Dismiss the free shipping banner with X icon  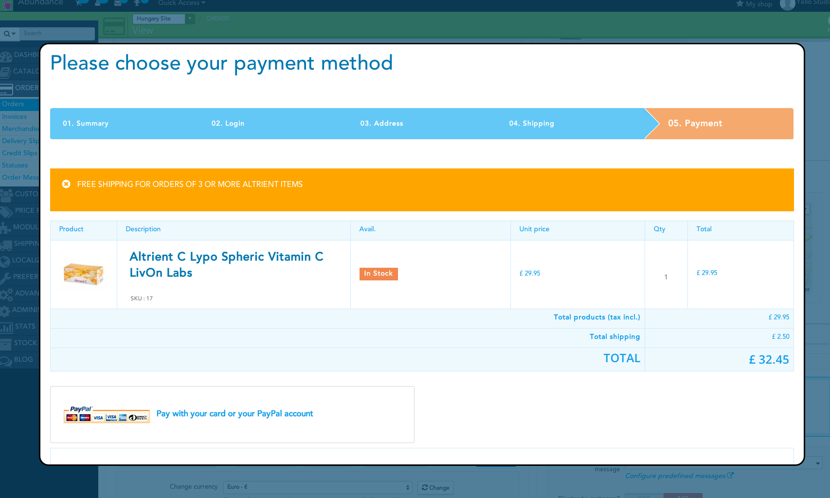point(66,184)
